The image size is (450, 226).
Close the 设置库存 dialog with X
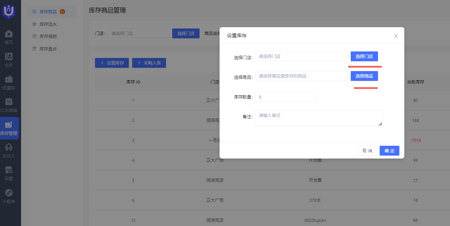pos(396,36)
